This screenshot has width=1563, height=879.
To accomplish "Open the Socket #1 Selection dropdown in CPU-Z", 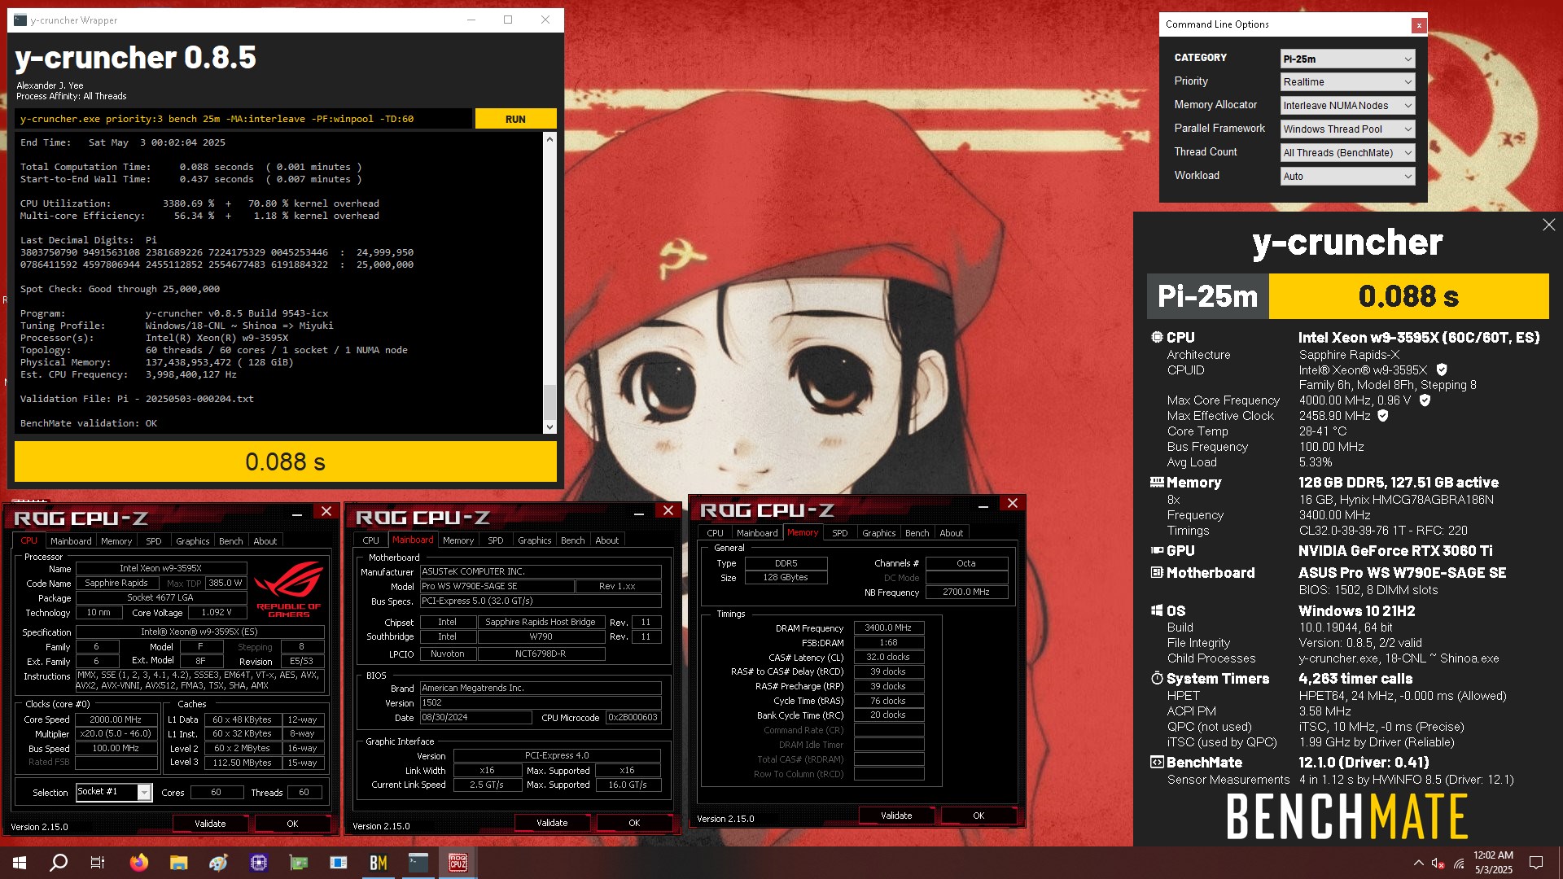I will 114,792.
